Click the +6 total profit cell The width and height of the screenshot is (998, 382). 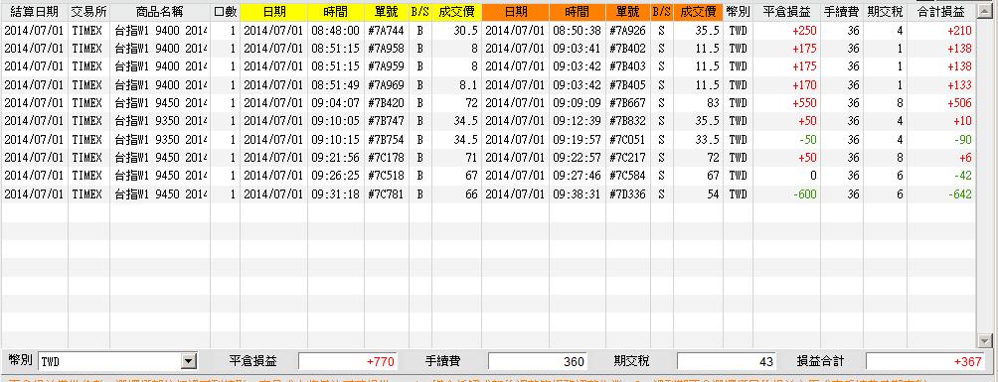point(965,157)
